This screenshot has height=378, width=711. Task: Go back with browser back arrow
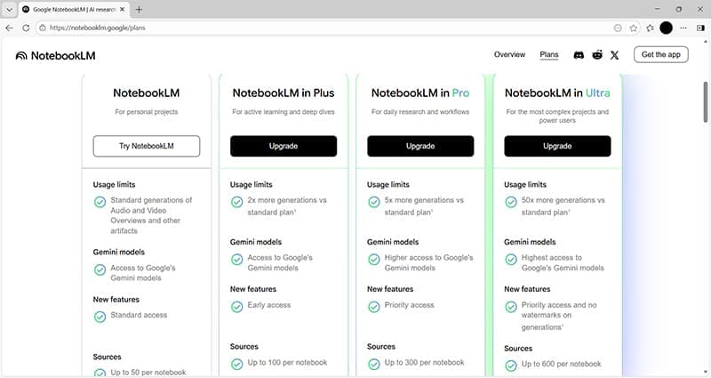click(x=9, y=28)
